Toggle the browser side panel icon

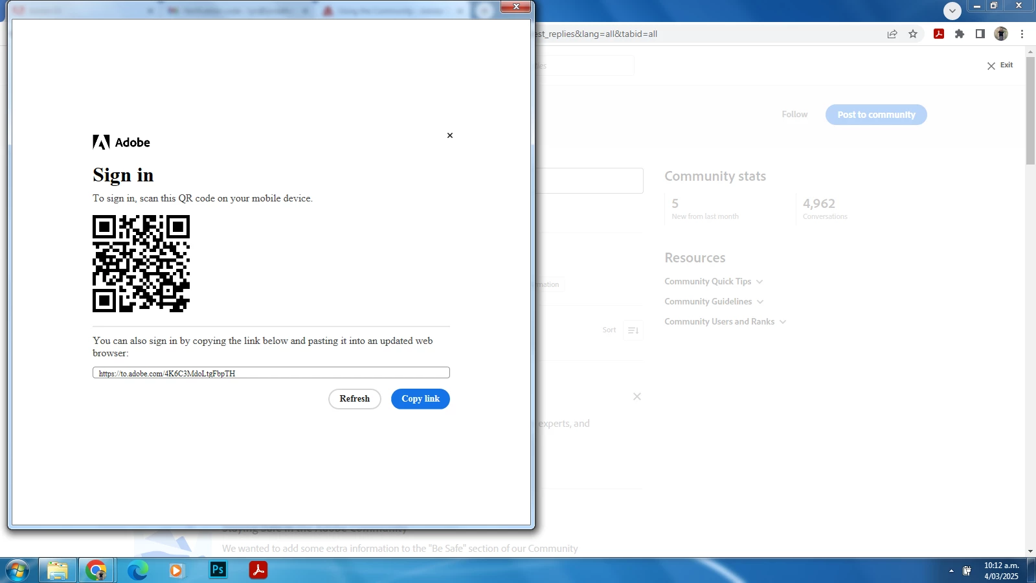click(x=980, y=34)
